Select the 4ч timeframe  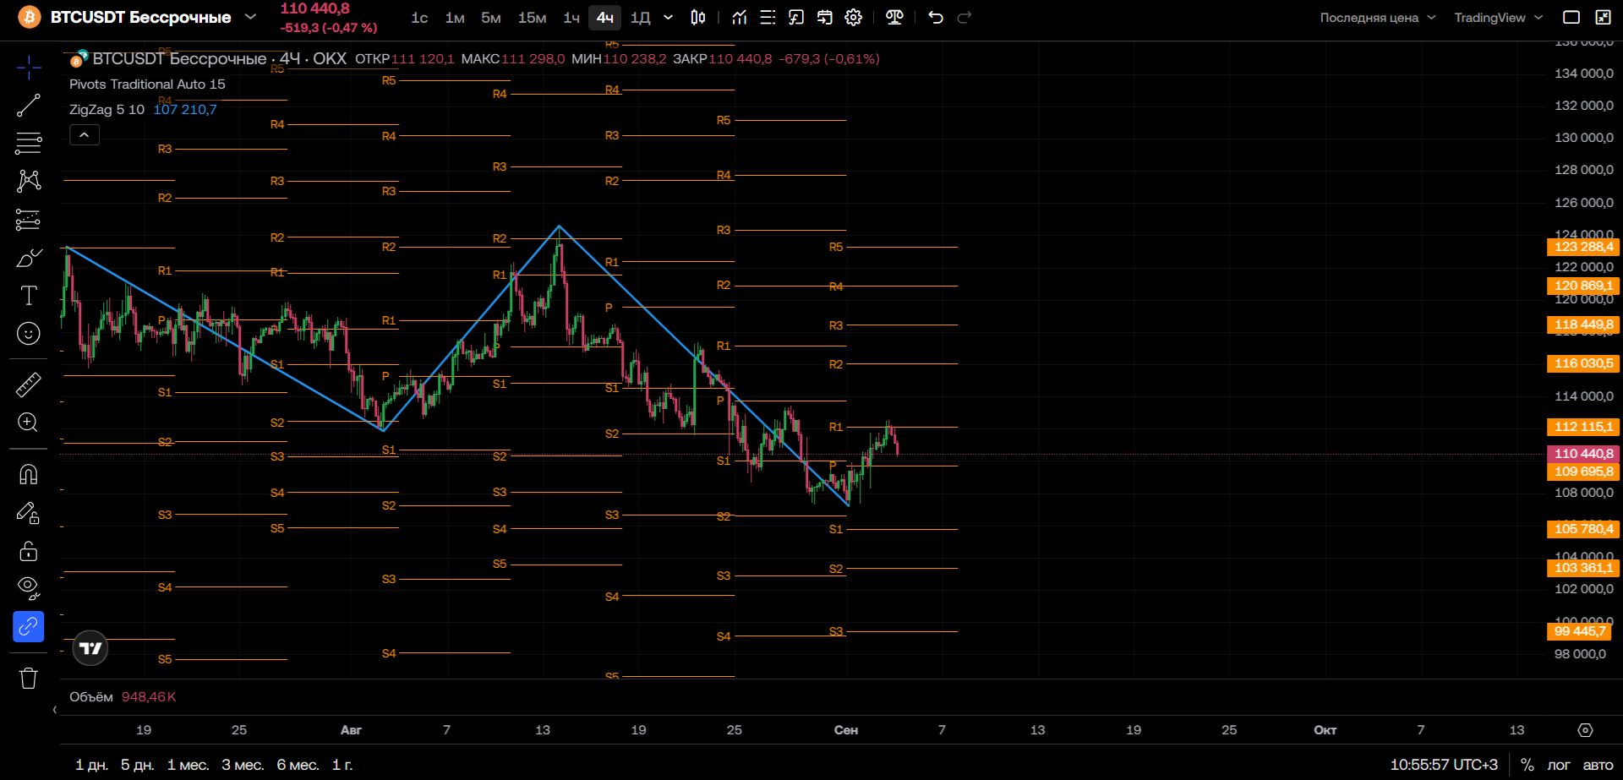(605, 18)
